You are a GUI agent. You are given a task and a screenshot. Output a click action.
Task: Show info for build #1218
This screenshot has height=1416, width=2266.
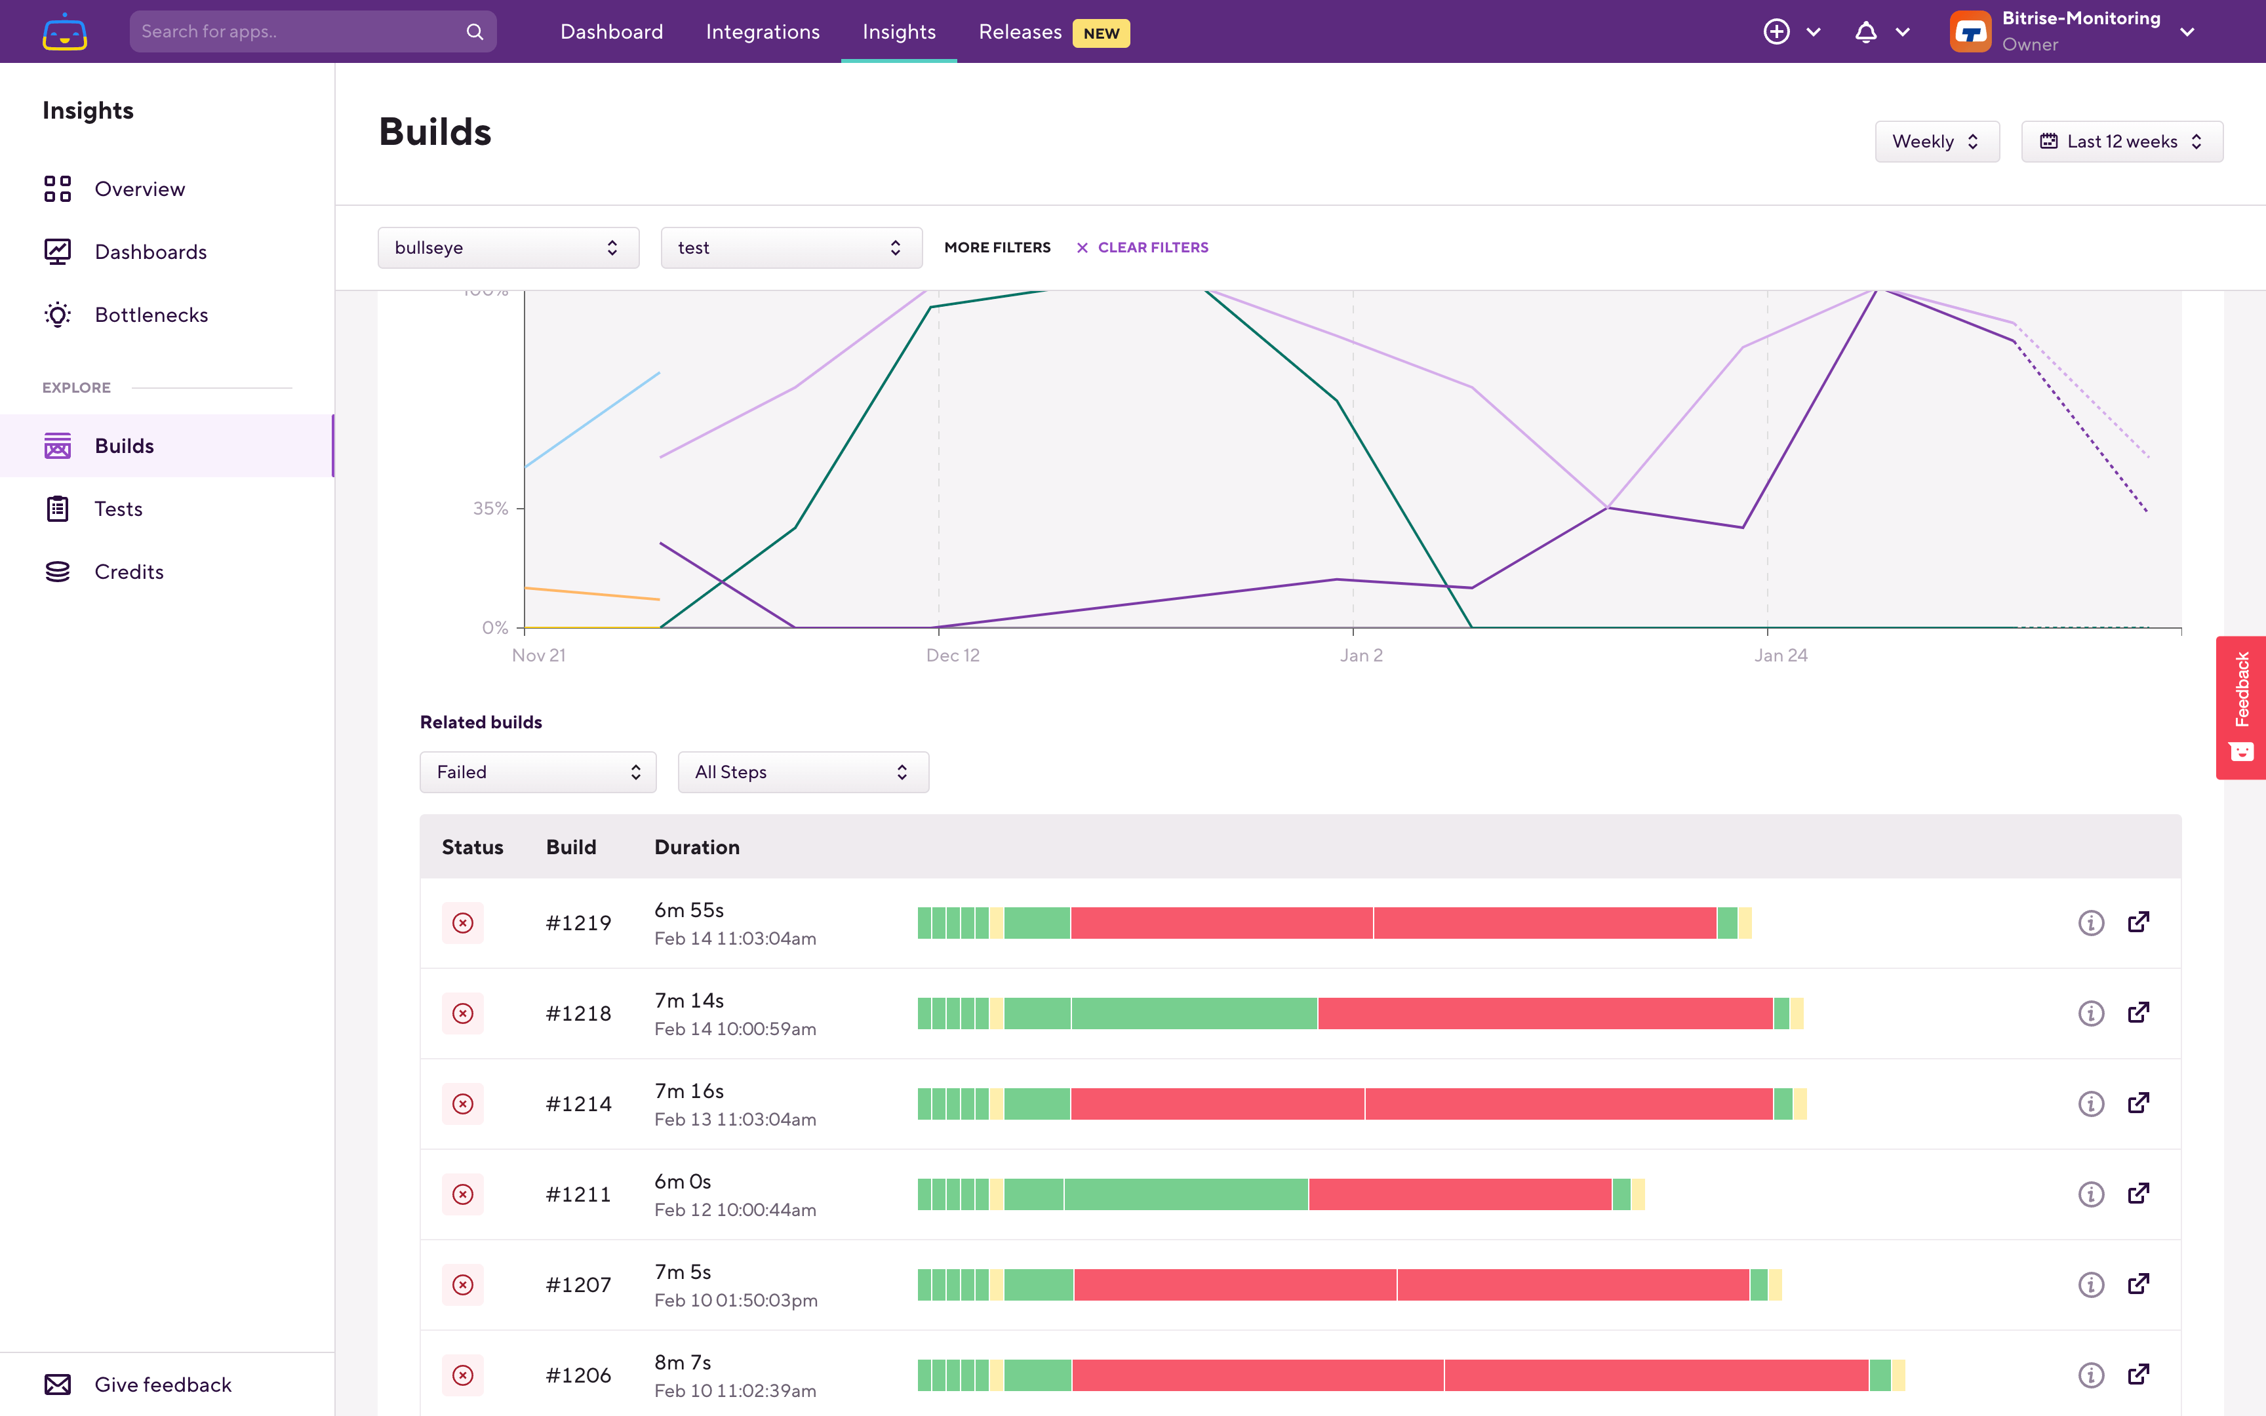coord(2090,1013)
